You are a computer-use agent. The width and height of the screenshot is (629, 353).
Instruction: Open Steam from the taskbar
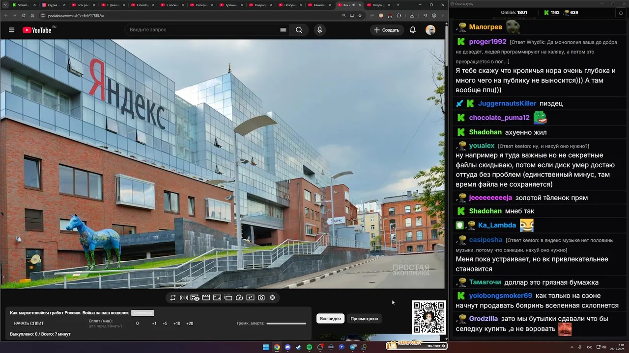(298, 347)
